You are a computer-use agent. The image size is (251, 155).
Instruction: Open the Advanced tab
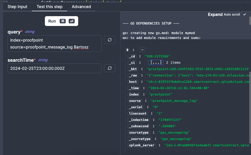click(81, 7)
